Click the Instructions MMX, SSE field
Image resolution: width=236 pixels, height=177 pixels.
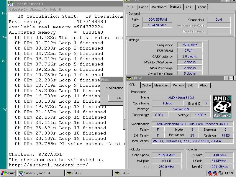coord(192,141)
